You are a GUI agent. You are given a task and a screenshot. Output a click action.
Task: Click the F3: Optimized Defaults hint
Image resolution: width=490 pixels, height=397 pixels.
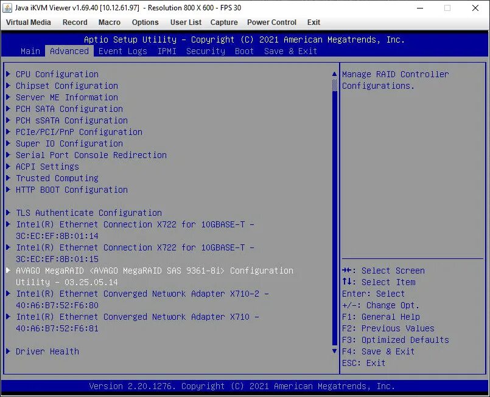tap(395, 340)
